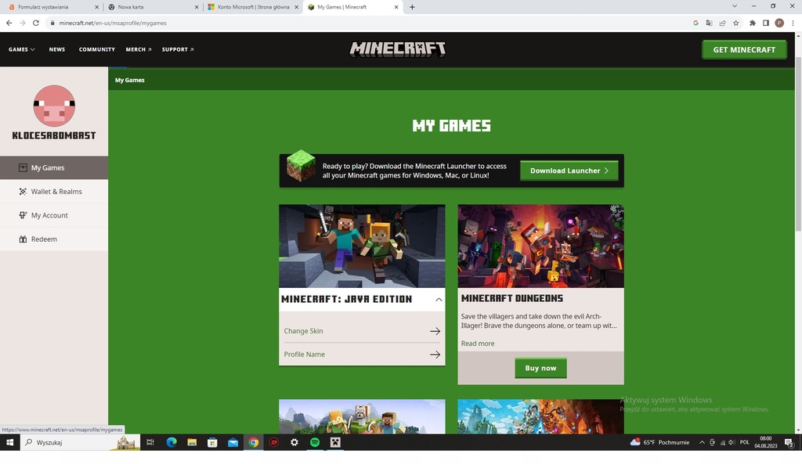Show hidden system tray icons
This screenshot has height=464, width=802.
702,443
